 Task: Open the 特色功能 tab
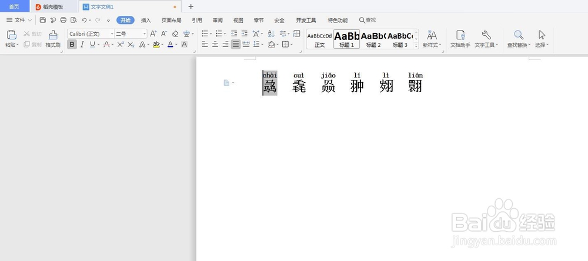point(338,20)
